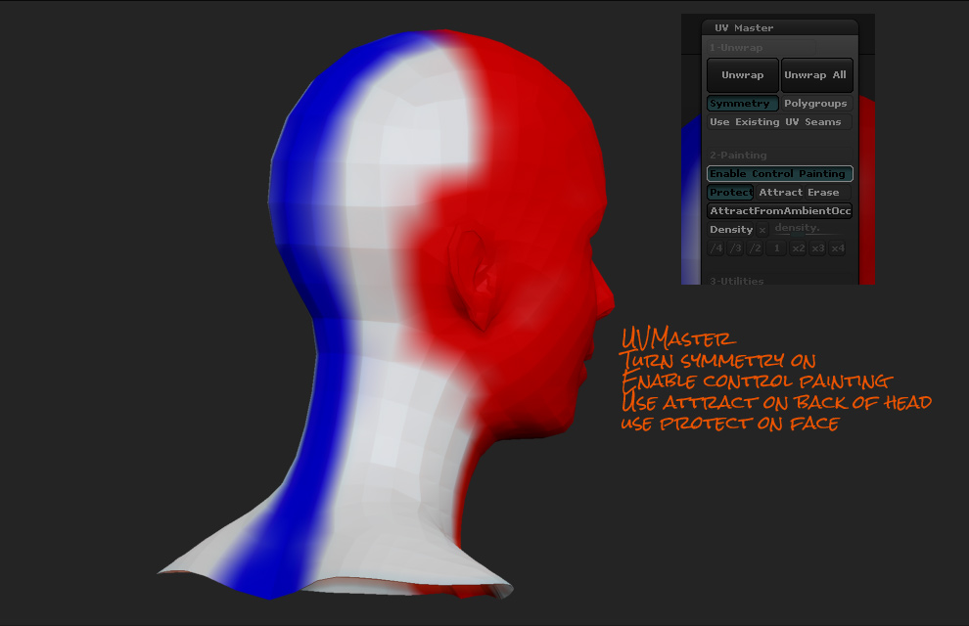Enable Use Existing UV Seams
Viewport: 969px width, 626px height.
click(779, 121)
